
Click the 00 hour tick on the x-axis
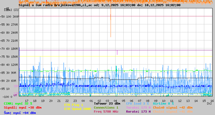[83, 101]
